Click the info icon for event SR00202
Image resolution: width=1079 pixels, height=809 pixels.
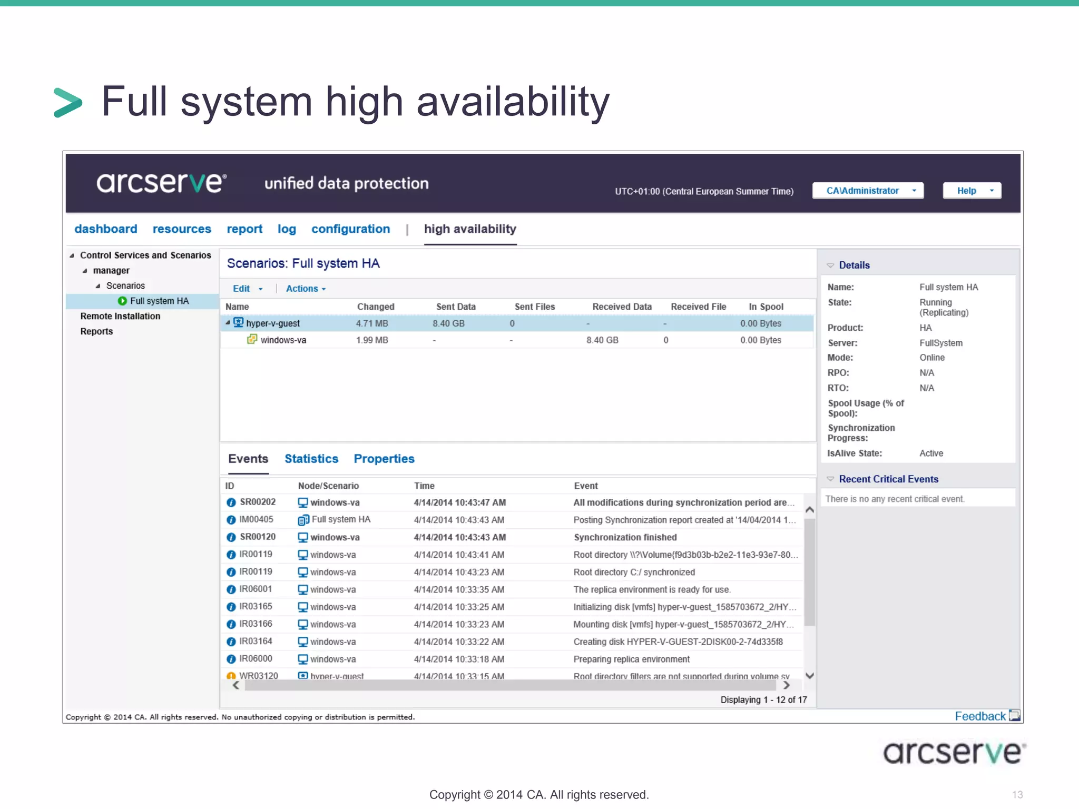231,502
